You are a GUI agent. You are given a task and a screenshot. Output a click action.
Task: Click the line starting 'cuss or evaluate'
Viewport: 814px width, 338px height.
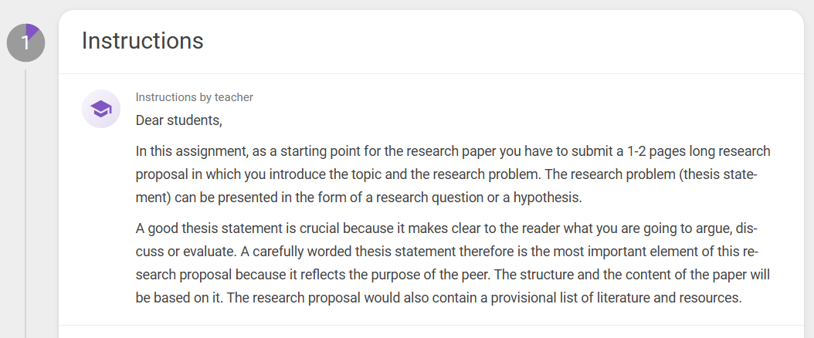tap(447, 252)
